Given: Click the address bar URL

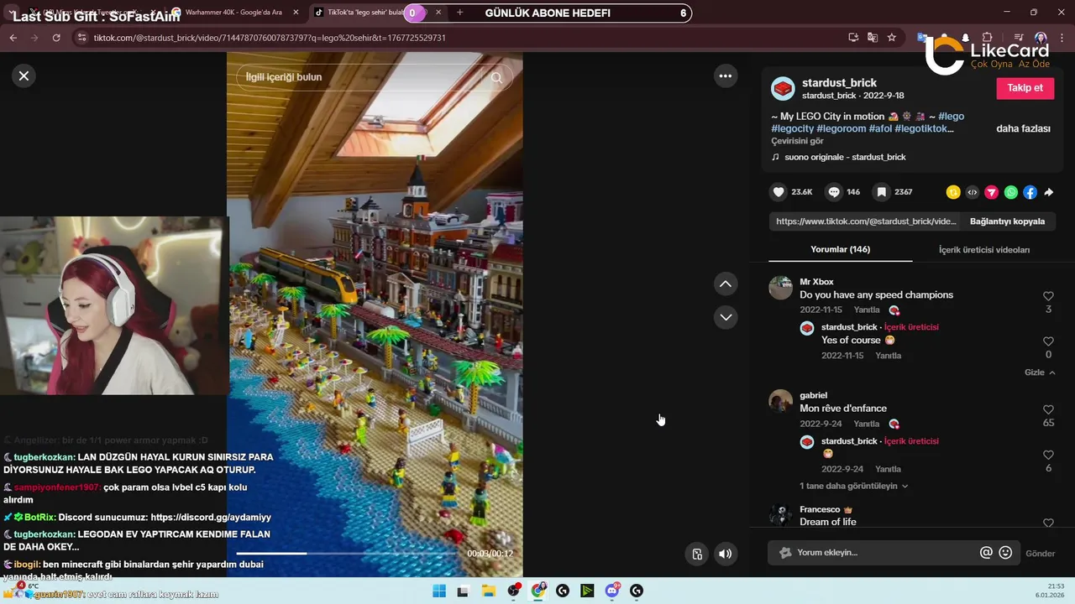Looking at the screenshot, I should (x=270, y=38).
